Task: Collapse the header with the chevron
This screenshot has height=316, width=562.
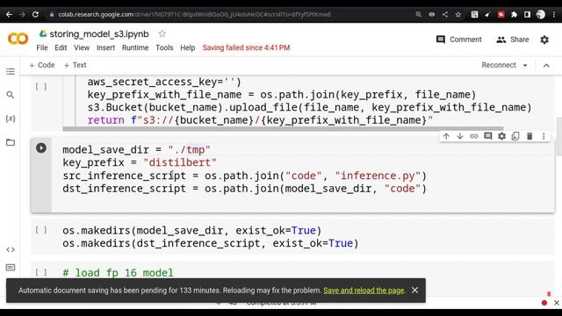Action: tap(546, 66)
